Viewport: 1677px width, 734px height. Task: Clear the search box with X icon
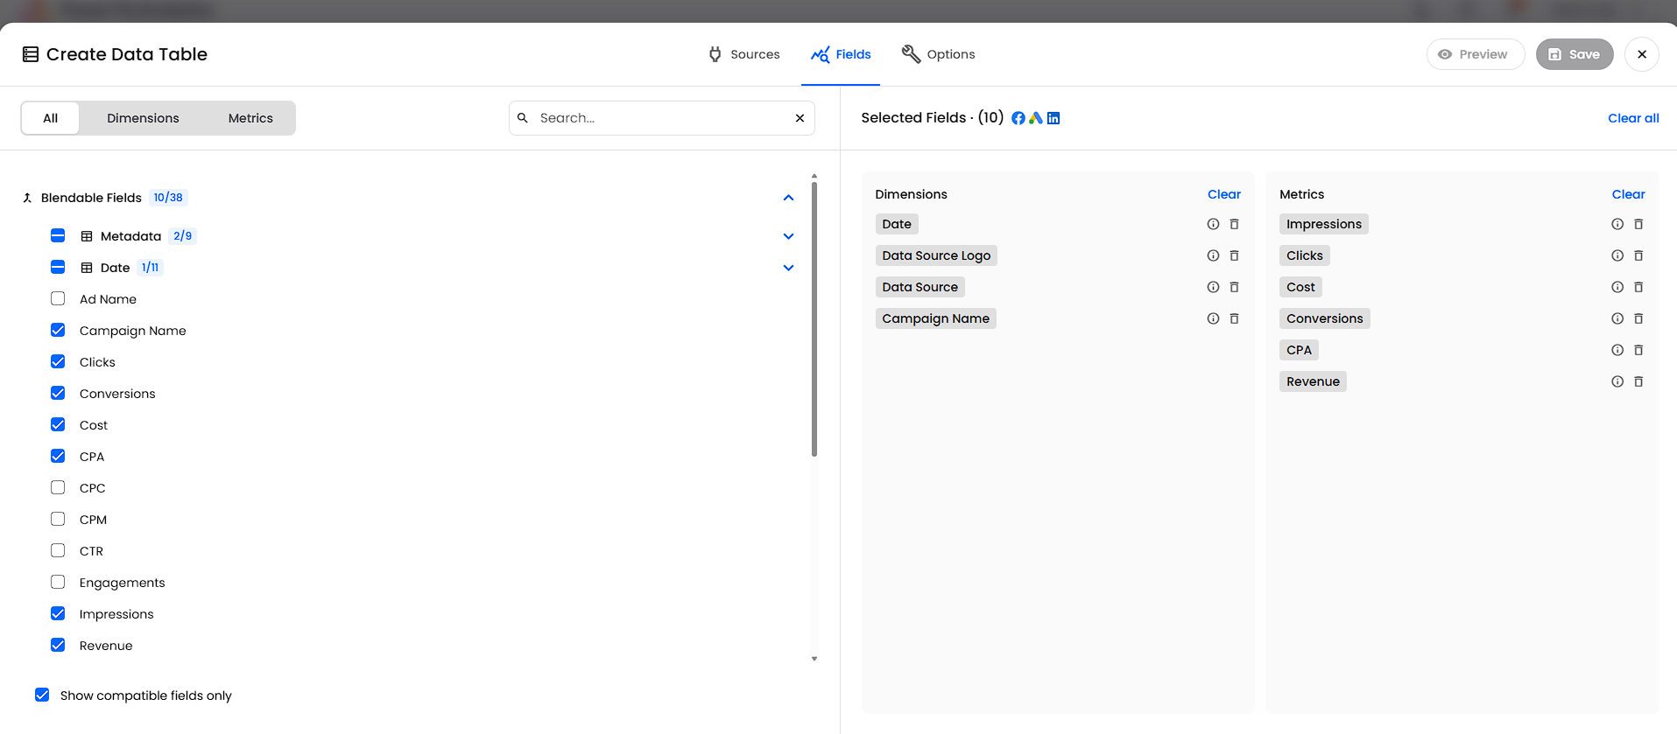pos(800,118)
